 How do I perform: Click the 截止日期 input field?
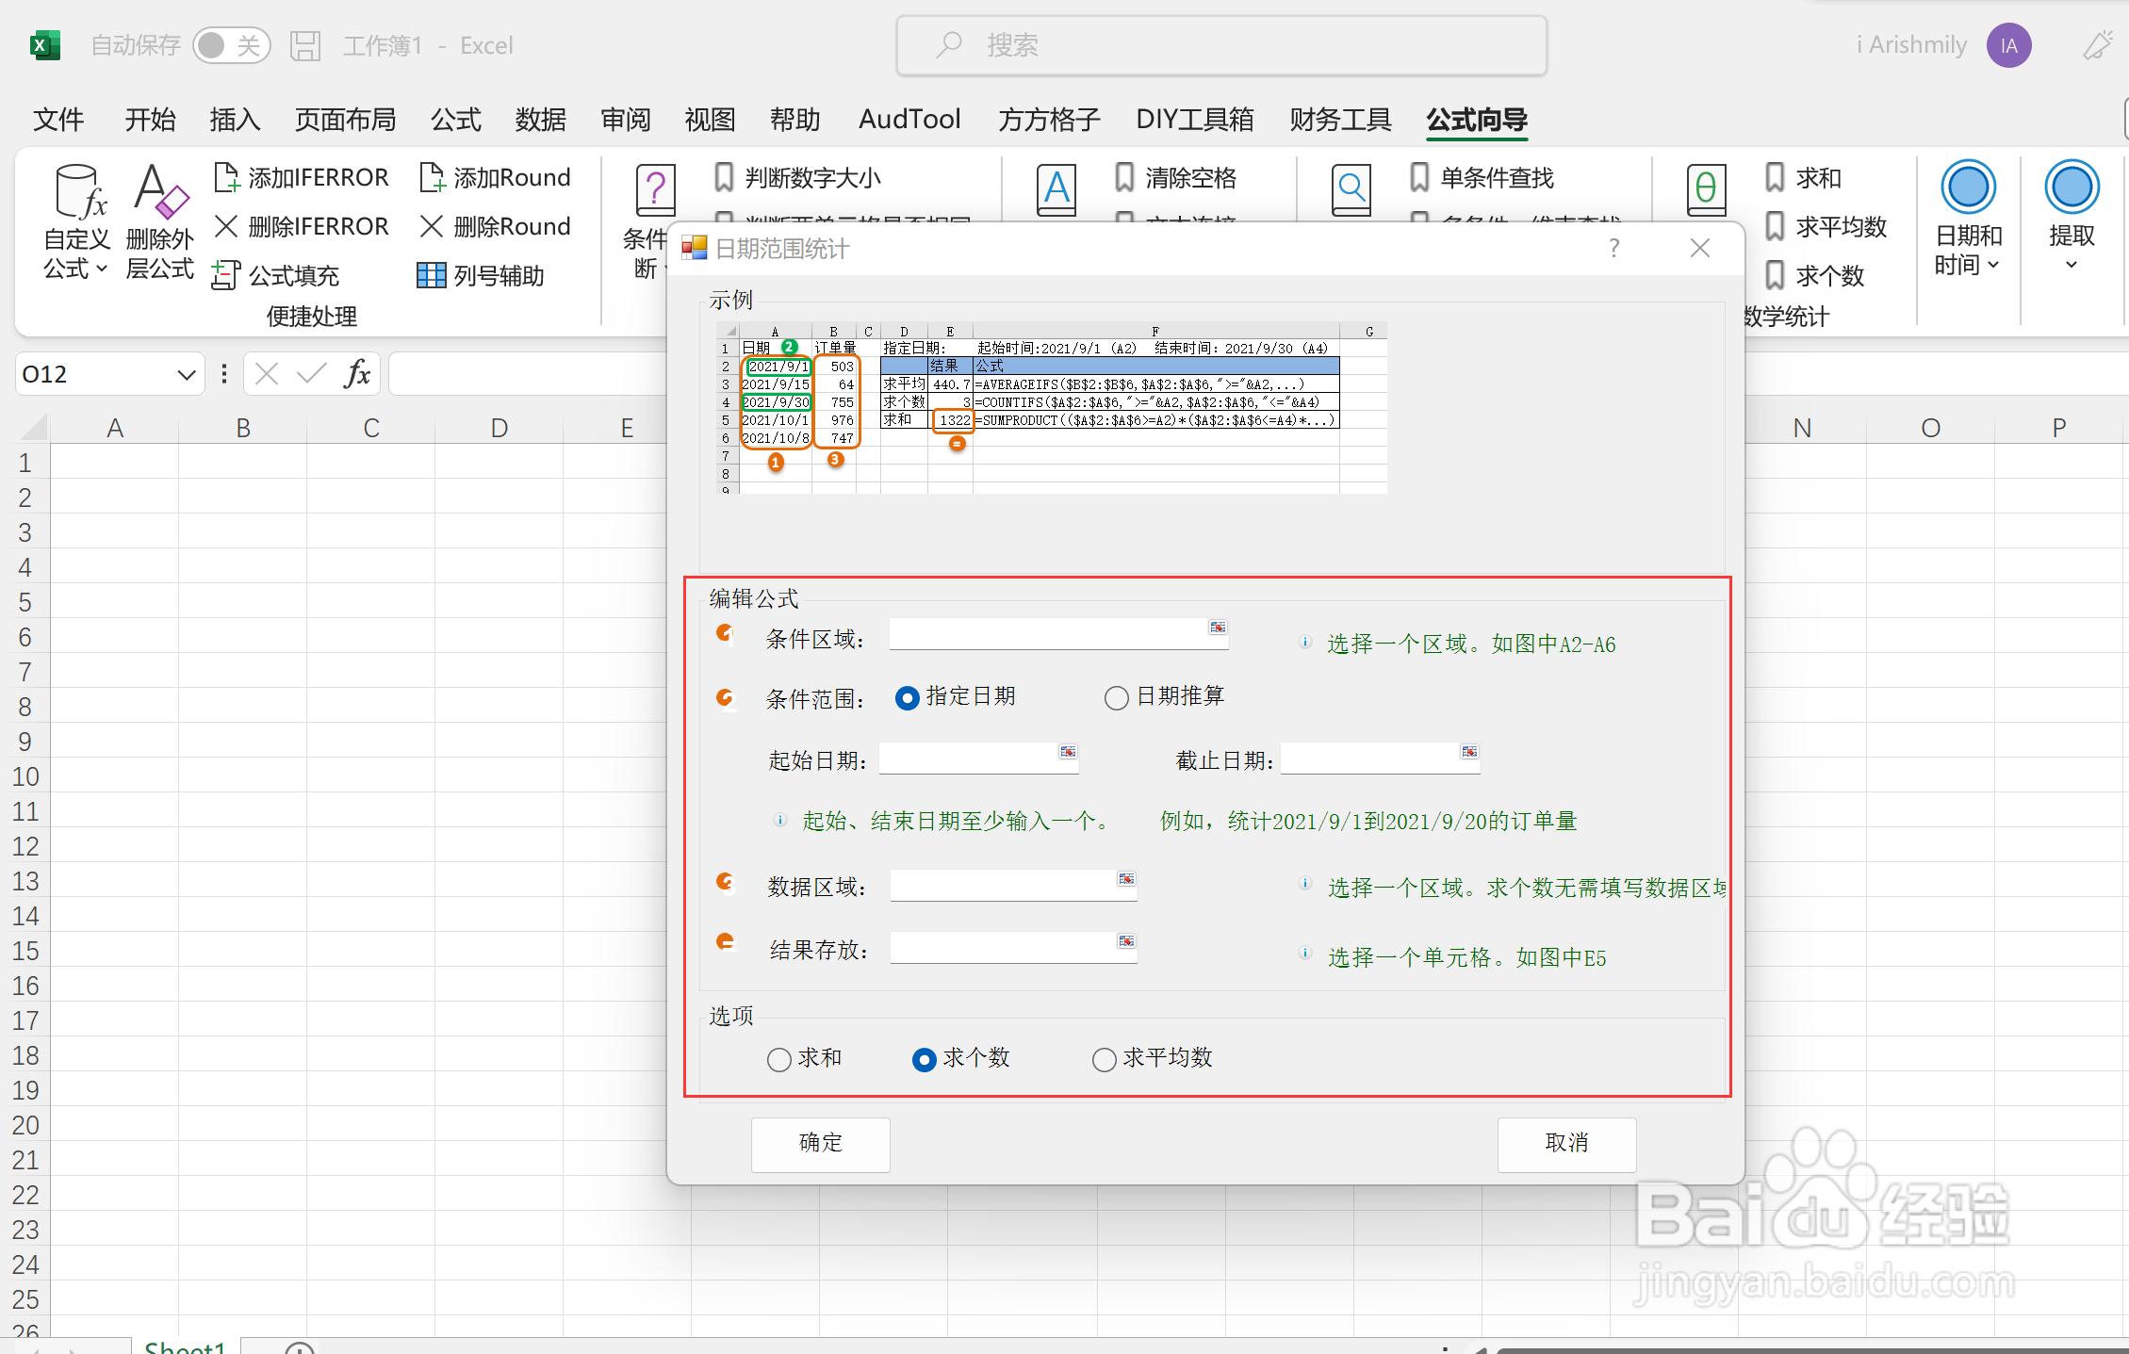pos(1380,758)
